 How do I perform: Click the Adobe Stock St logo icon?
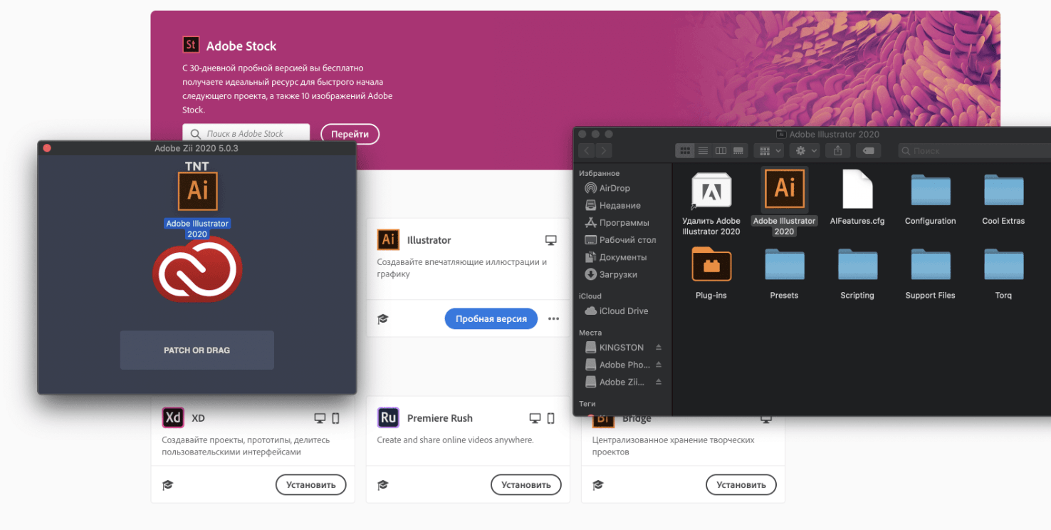tap(190, 45)
